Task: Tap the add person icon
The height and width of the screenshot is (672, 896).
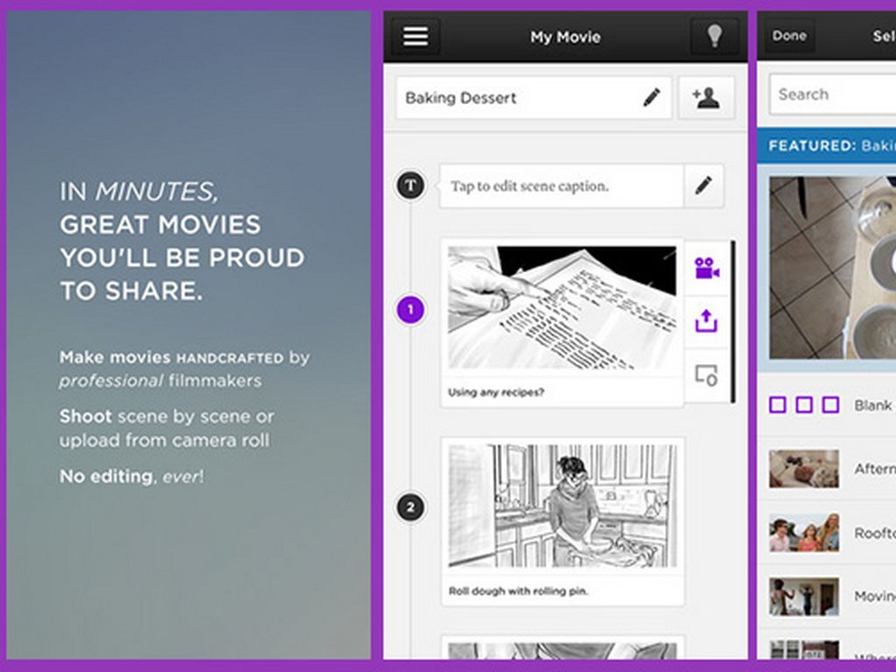Action: coord(705,98)
